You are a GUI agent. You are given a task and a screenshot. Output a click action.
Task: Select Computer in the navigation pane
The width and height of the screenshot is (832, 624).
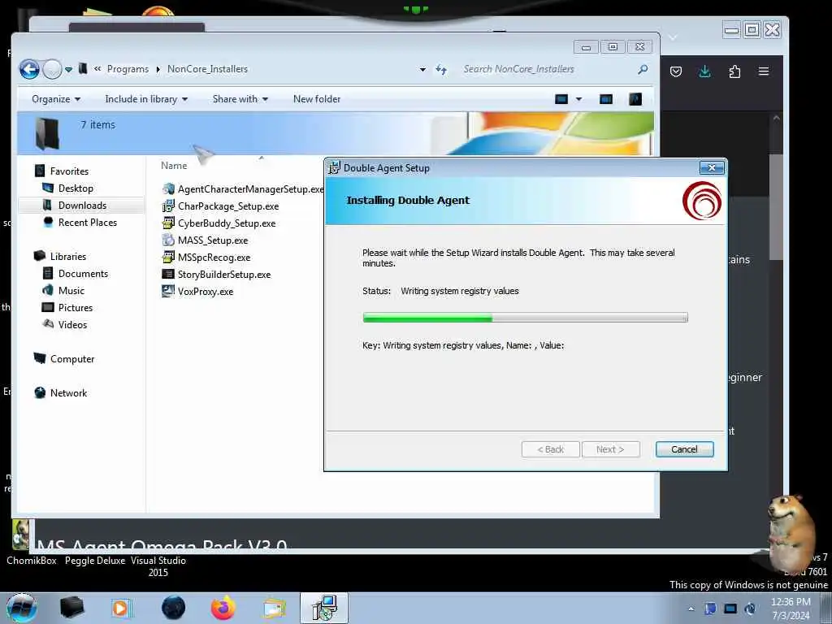(x=72, y=358)
